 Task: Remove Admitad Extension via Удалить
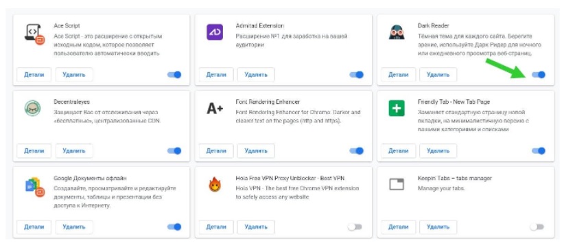coord(256,75)
